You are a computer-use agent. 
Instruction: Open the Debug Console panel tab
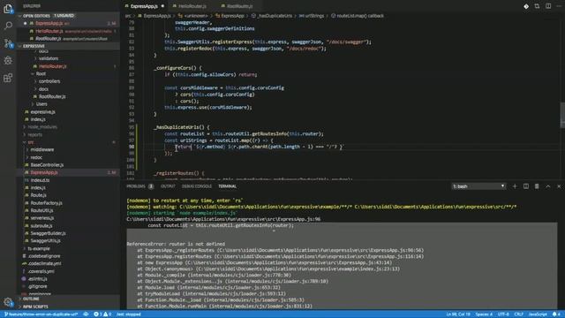click(196, 186)
